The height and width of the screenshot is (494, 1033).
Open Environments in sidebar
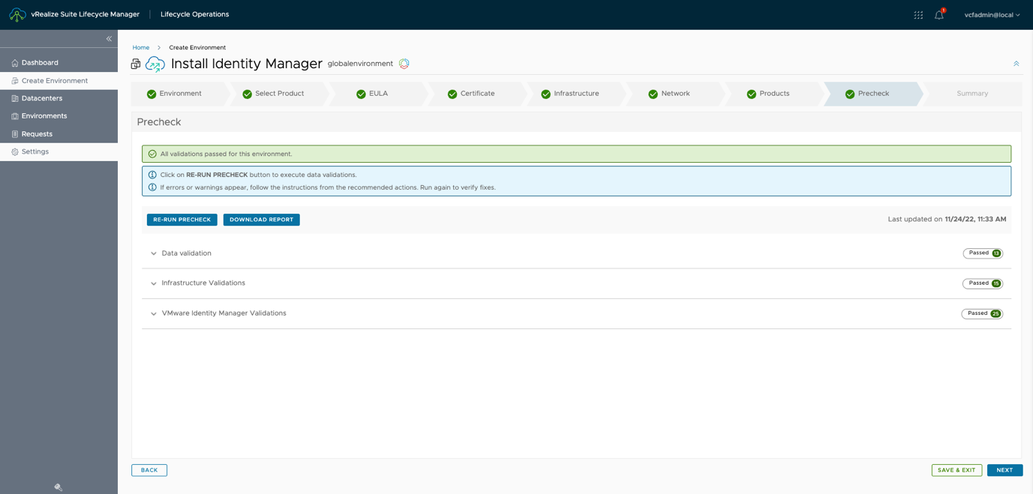pyautogui.click(x=59, y=116)
